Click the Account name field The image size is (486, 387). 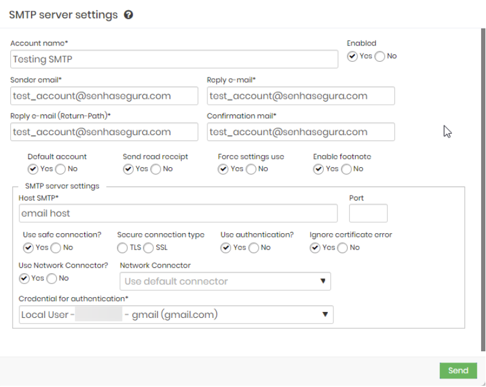pos(173,59)
